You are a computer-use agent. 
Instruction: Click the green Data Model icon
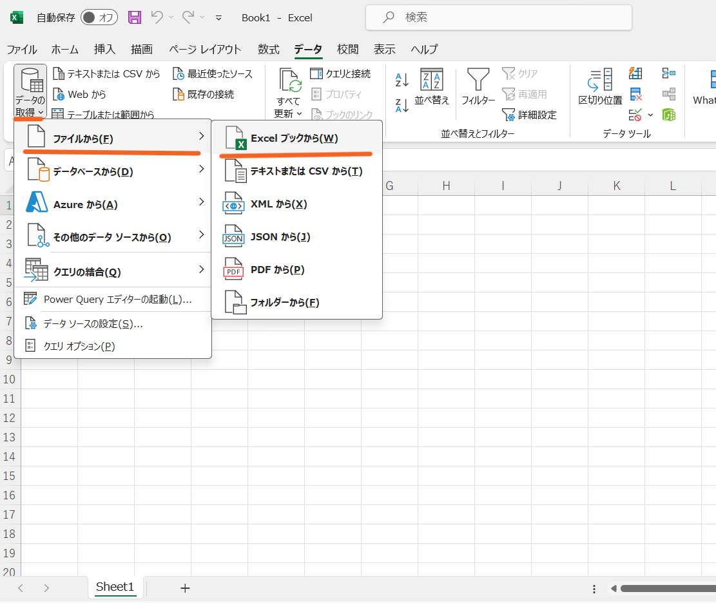(x=668, y=115)
